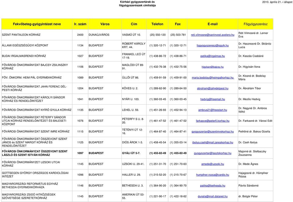
Task: Click the name 'Pávits Sándorné'
Action: (x=248, y=186)
